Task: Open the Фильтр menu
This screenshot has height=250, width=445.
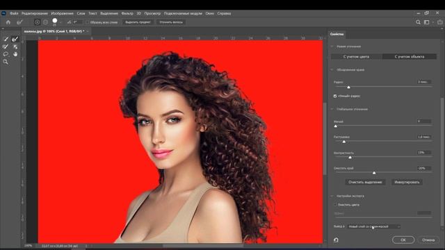Action: (127, 13)
